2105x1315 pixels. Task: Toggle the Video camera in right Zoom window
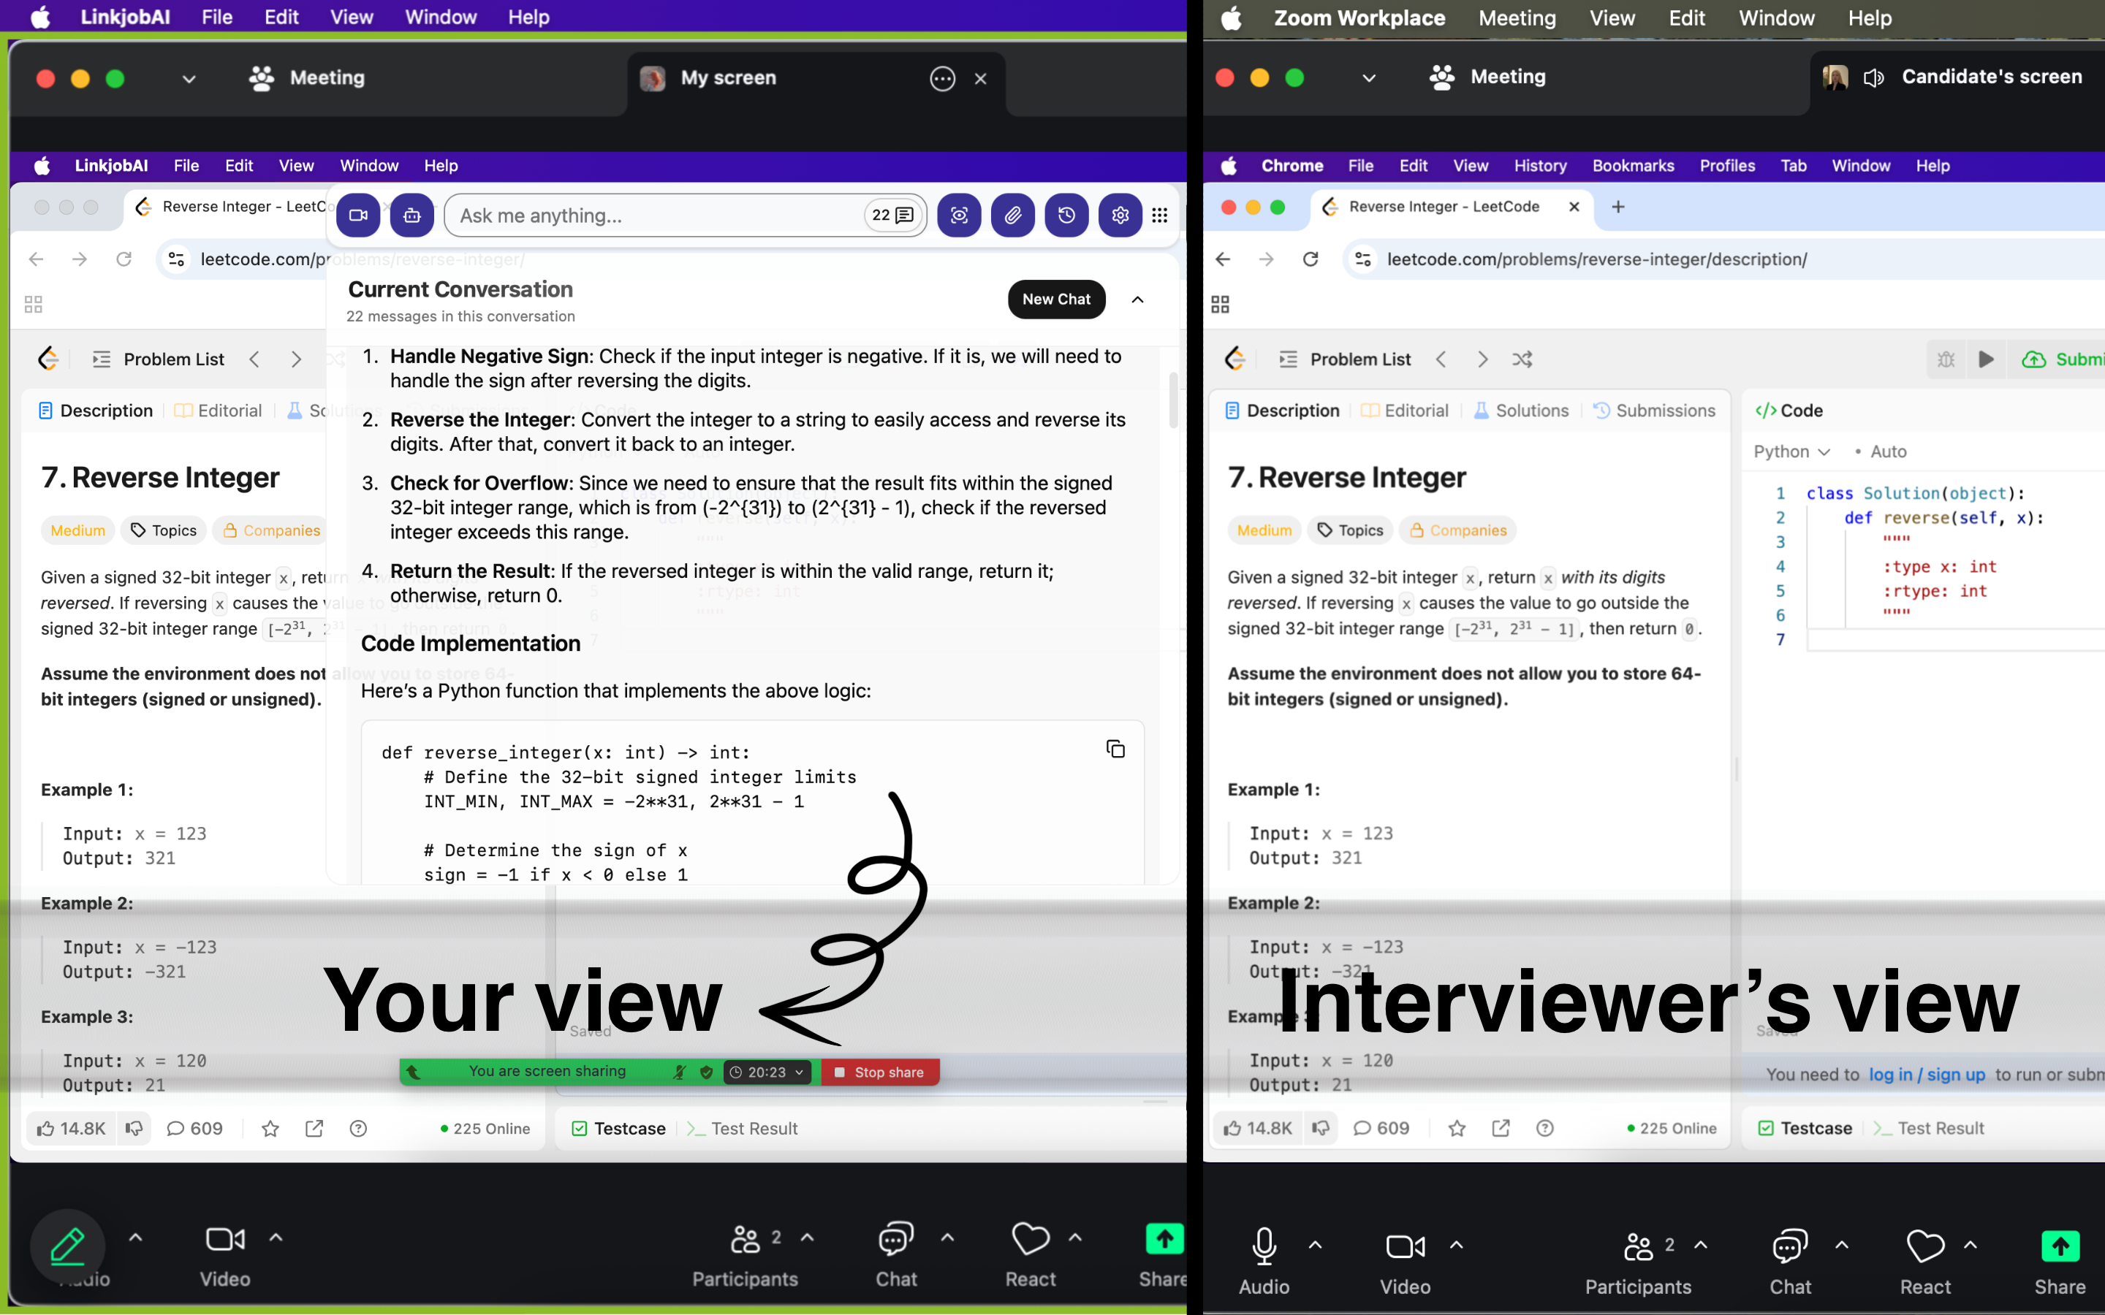1405,1246
